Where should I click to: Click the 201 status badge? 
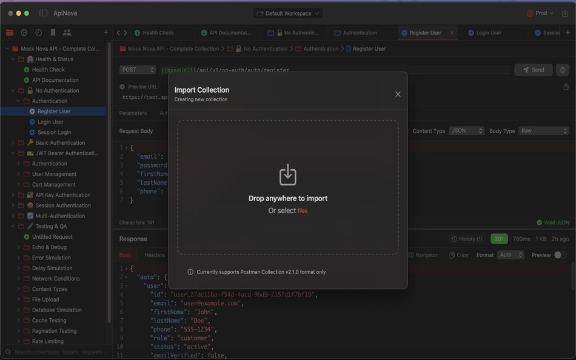coord(499,239)
